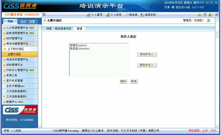This screenshot has height=135, width=221.
Task: Click the 增加责任人 button
Action: (147, 54)
